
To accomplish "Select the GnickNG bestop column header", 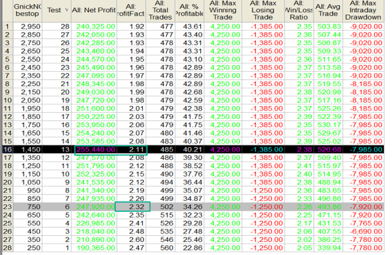I will click(27, 10).
